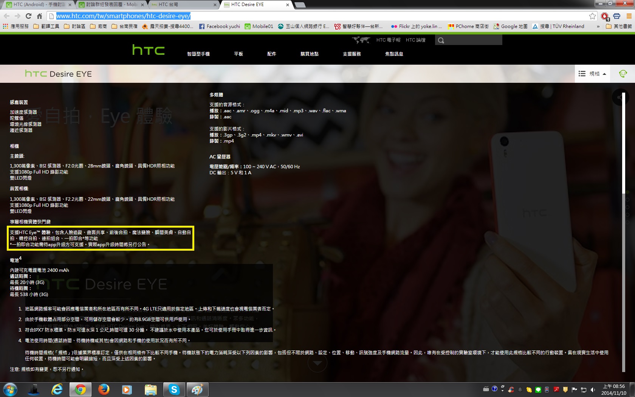
Task: Bookmark this page with the star icon
Action: pyautogui.click(x=592, y=16)
